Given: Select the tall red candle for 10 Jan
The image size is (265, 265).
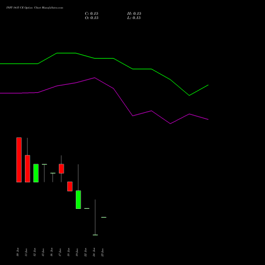Looking at the screenshot, I should [x=19, y=160].
